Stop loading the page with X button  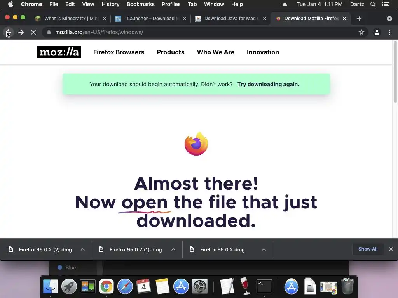point(33,32)
